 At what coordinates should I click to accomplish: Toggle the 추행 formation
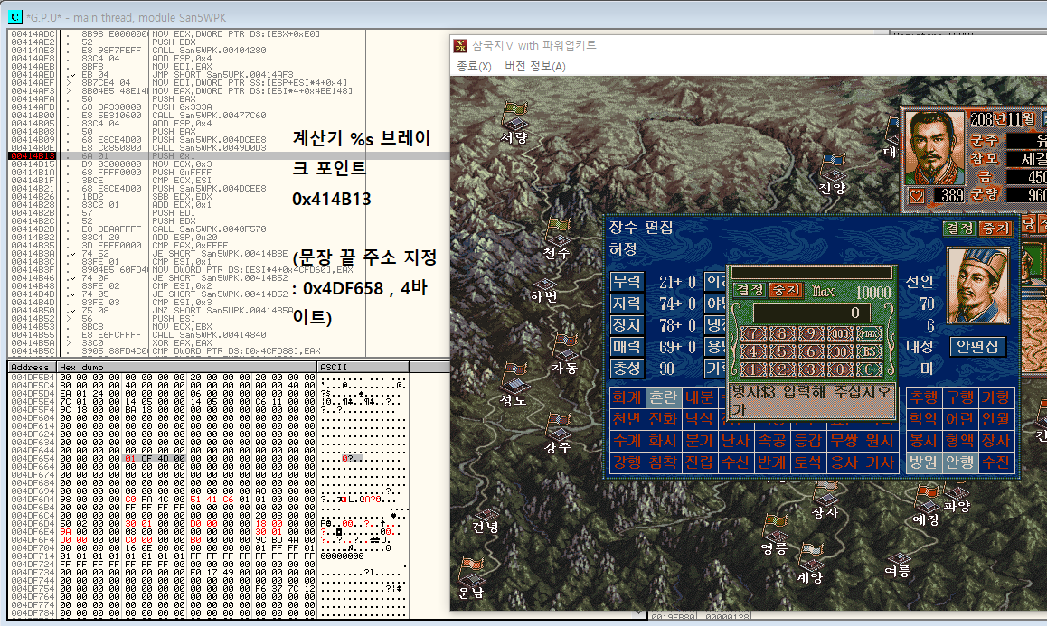point(923,397)
